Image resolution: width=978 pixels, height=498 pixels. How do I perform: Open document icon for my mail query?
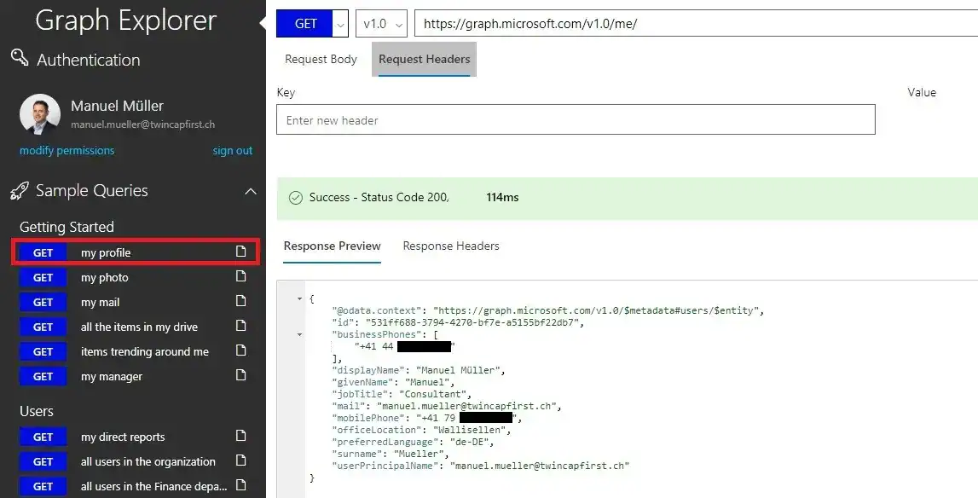tap(240, 301)
